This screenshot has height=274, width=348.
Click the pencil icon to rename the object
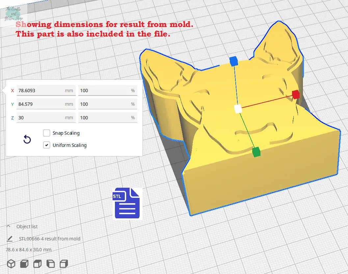[10, 239]
